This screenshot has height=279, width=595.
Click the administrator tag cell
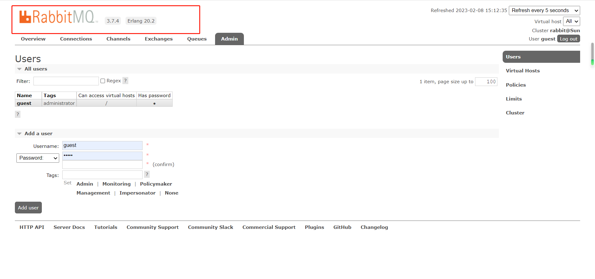click(x=59, y=103)
